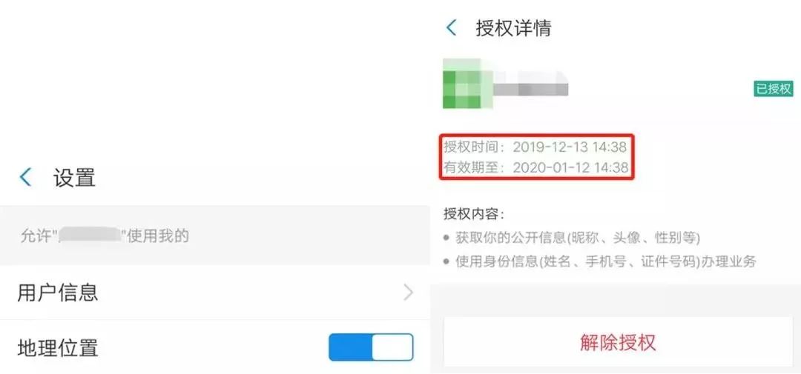The image size is (801, 374).
Task: Tap the pixelated green app icon
Action: click(x=462, y=83)
